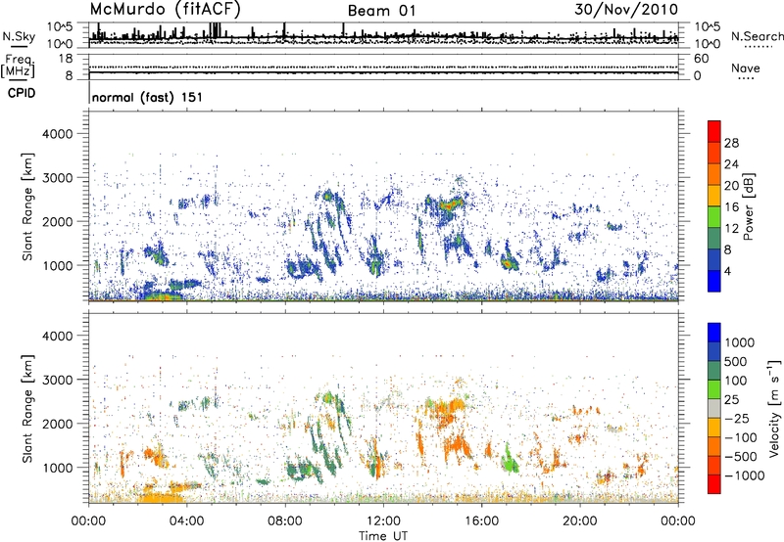Viewport: 784px width, 542px height.
Task: Click the '12:00' time axis label
Action: (383, 521)
